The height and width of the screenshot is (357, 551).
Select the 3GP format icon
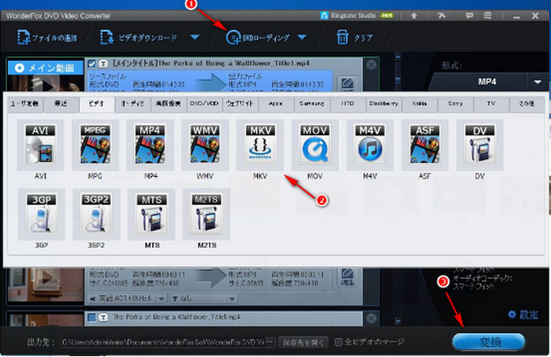(42, 214)
